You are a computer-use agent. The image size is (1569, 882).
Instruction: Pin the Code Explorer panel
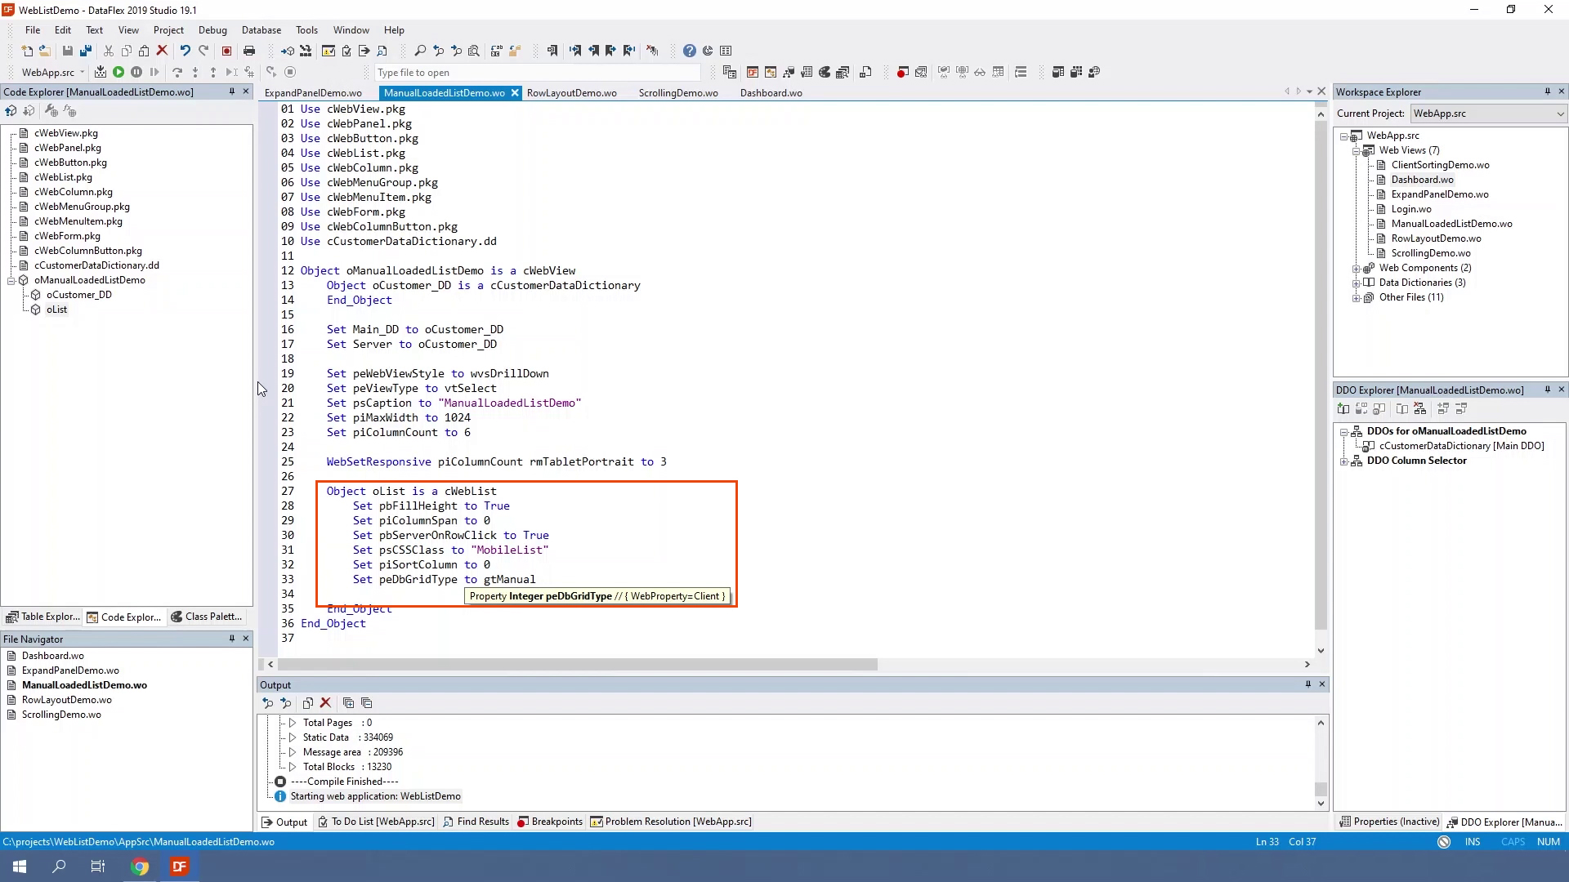click(x=232, y=91)
